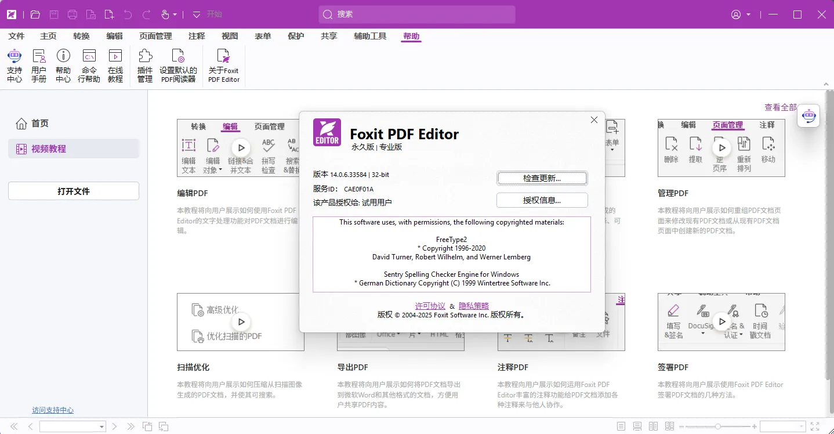Click the 打开文件 button

point(74,191)
